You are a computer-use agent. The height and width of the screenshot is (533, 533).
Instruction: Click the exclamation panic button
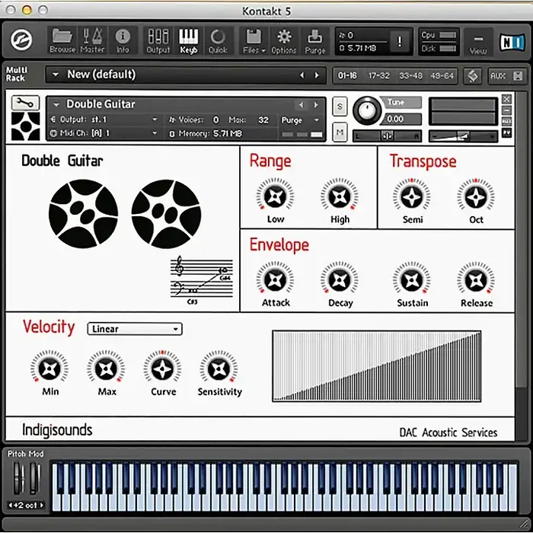point(400,41)
